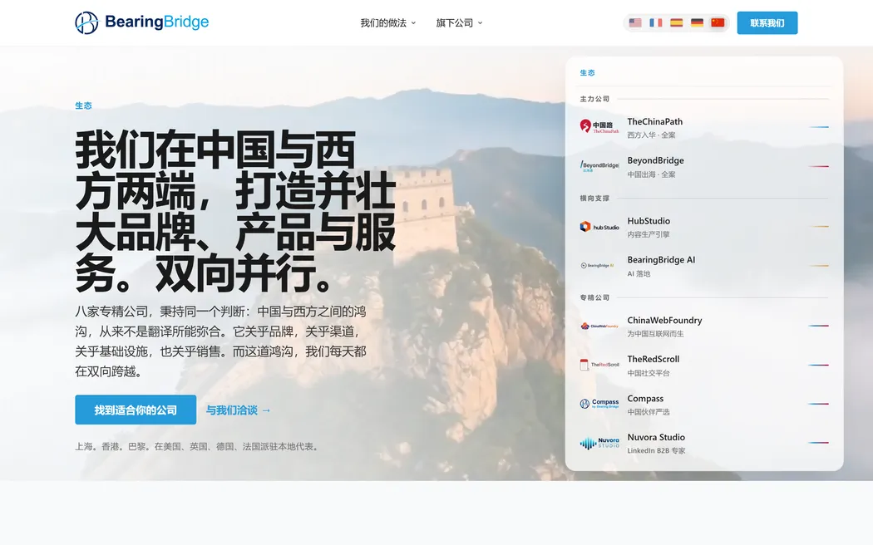Open the ChinaWebFoundry company name link
This screenshot has width=873, height=545.
[x=664, y=321]
